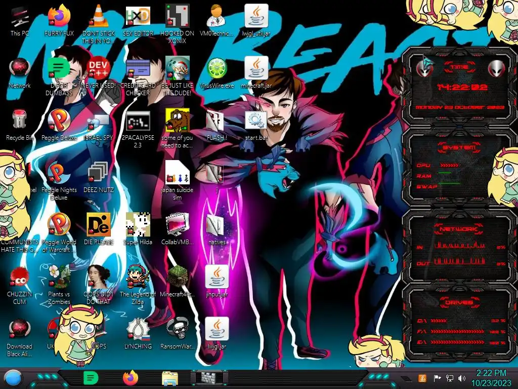Screen dimensions: 518x389
Task: Open the Peggle Deluxe shortcut
Action: pos(59,125)
